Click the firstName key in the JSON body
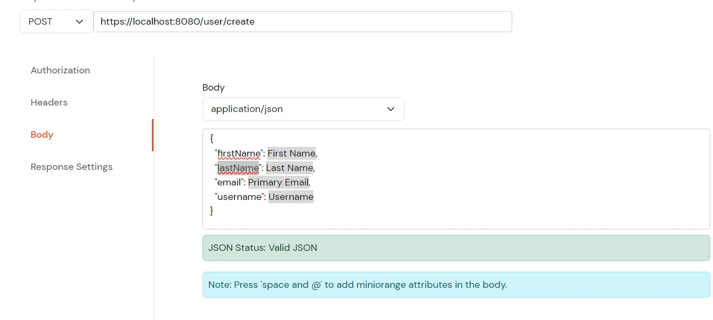 click(x=238, y=153)
